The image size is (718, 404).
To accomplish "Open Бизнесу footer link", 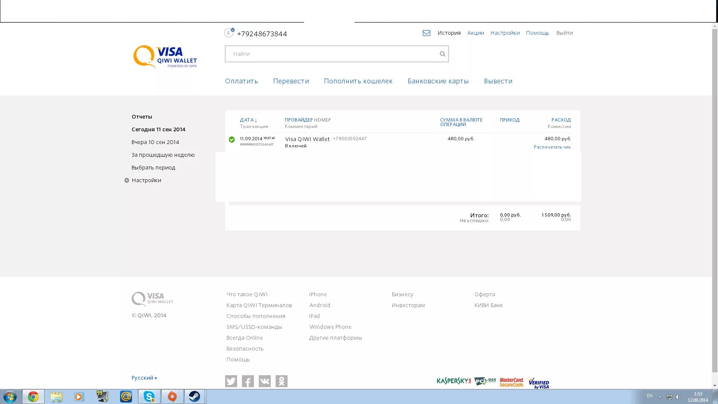I will pyautogui.click(x=402, y=295).
